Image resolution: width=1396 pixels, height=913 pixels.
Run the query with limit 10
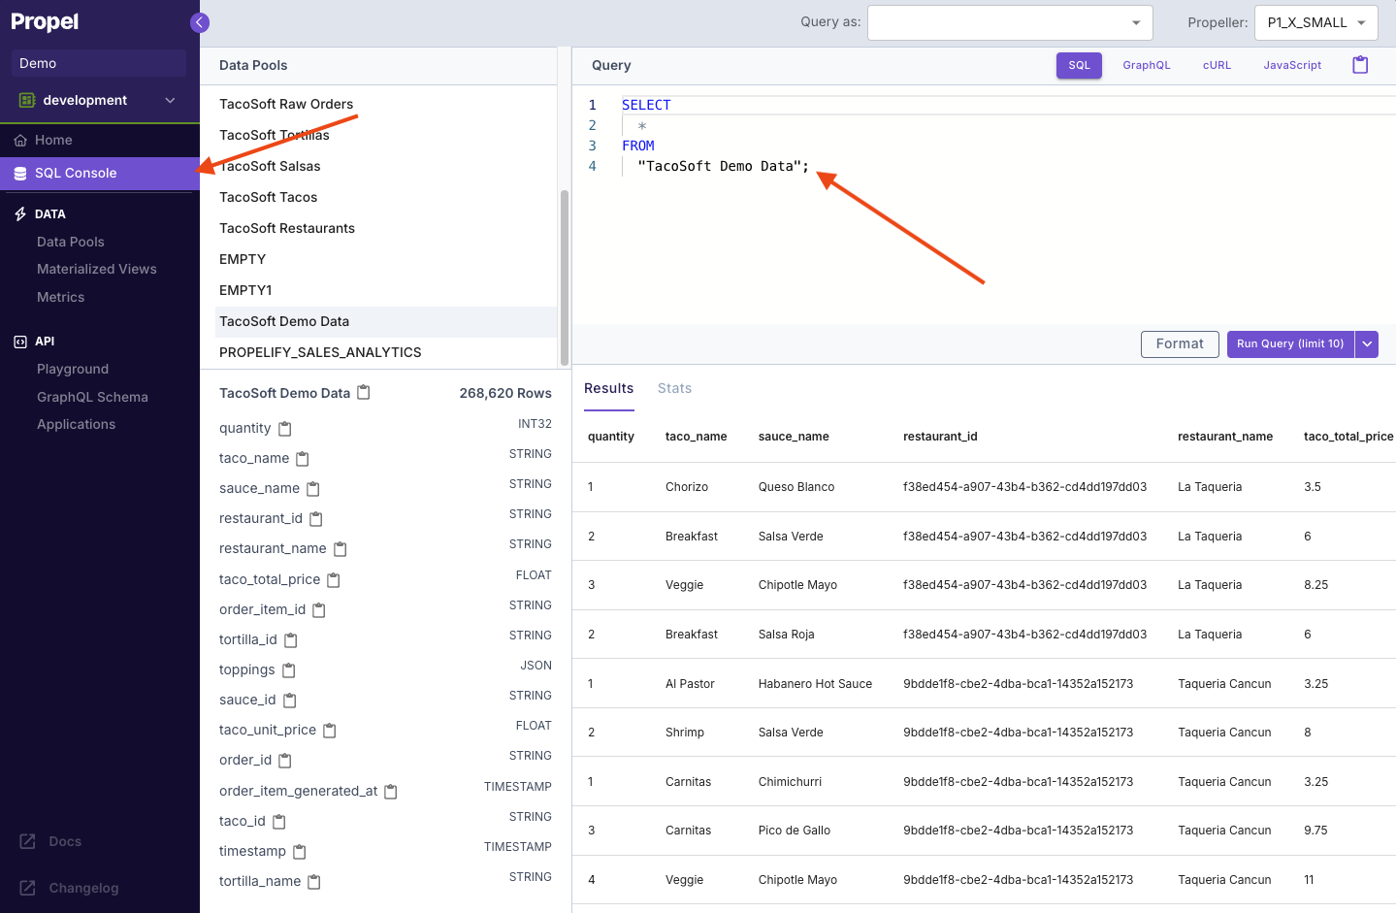pos(1289,343)
